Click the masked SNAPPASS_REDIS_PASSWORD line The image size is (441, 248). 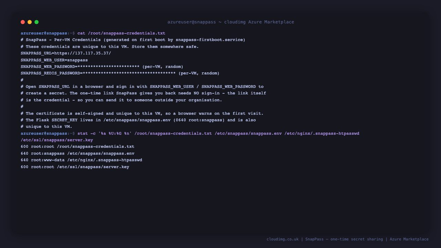120,73
